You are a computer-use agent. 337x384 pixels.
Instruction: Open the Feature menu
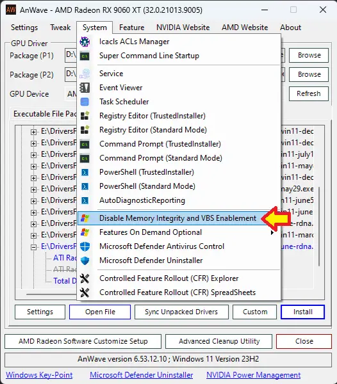131,28
